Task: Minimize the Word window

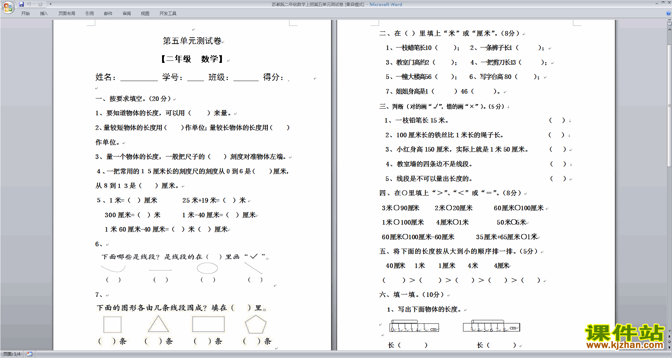Action: click(657, 3)
